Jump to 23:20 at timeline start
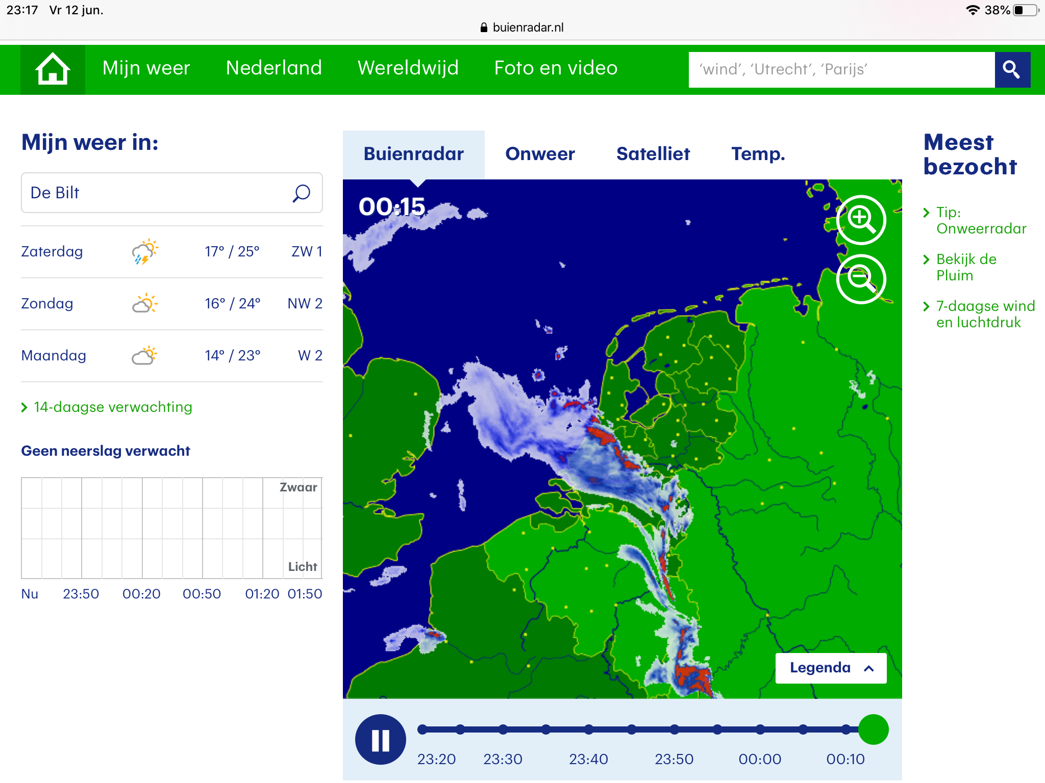Screen dimensions: 1045x783 tap(422, 729)
